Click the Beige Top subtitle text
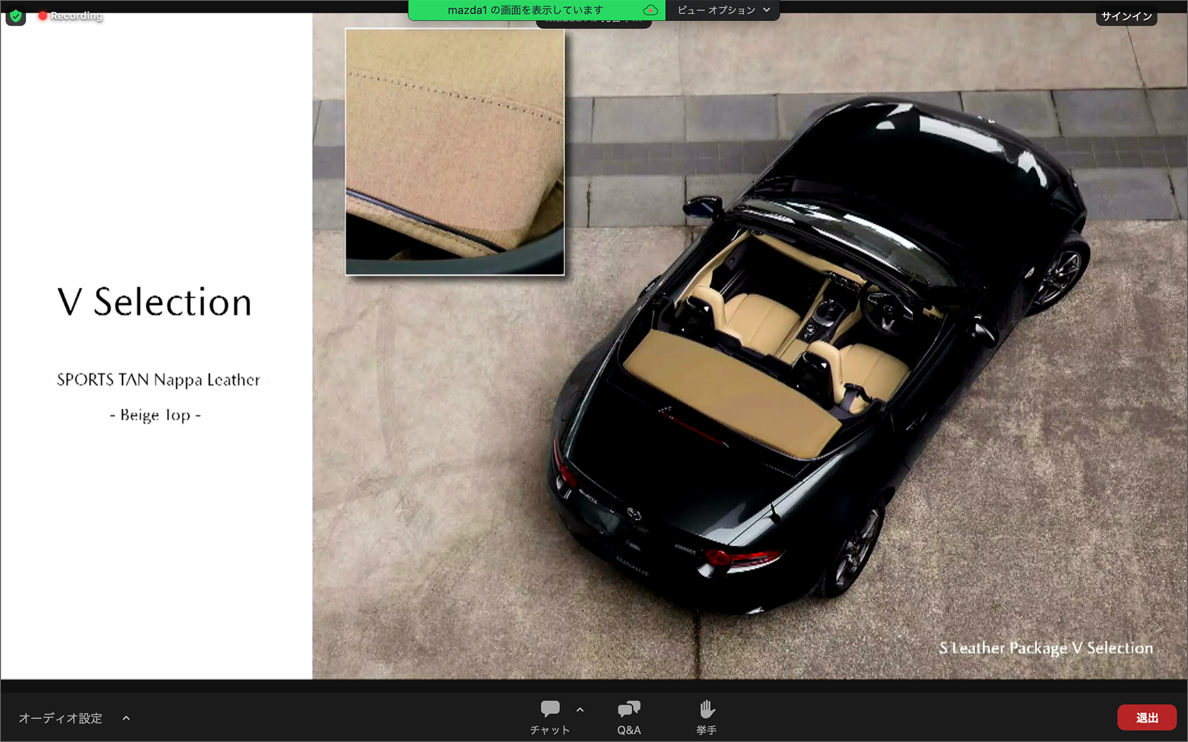The image size is (1188, 742). click(155, 415)
